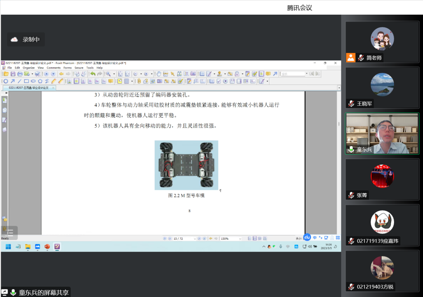Select the check box form field tool

tap(219, 81)
